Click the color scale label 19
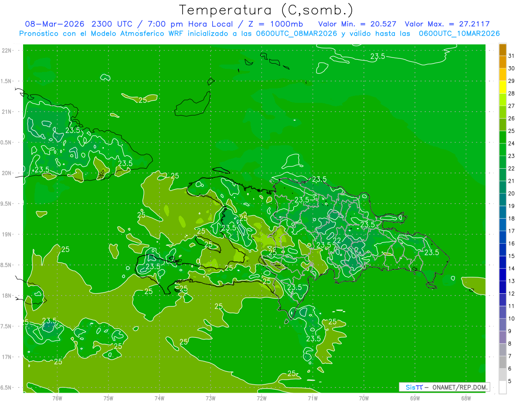This screenshot has width=523, height=404. click(511, 206)
